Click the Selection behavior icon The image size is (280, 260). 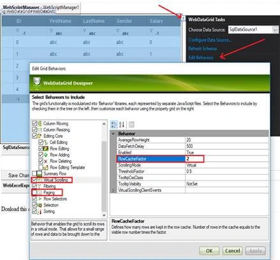(x=40, y=205)
